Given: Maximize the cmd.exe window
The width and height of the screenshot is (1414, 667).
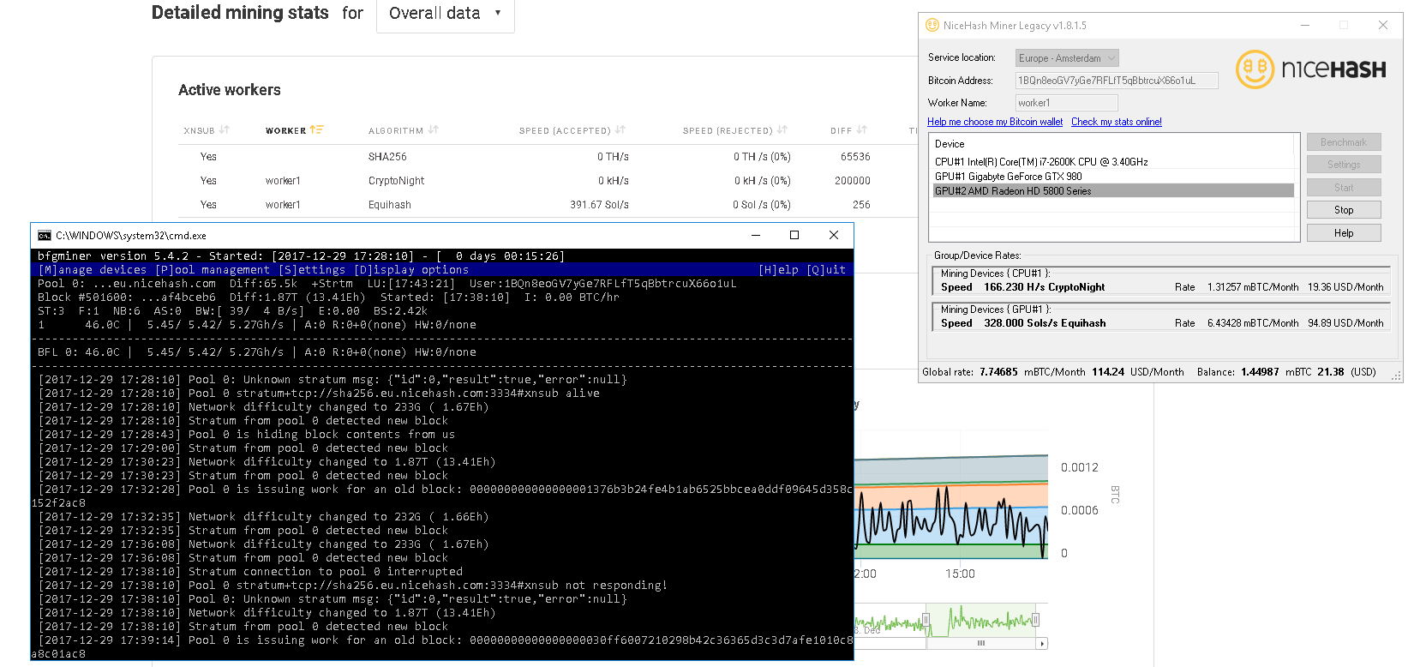Looking at the screenshot, I should pyautogui.click(x=794, y=235).
